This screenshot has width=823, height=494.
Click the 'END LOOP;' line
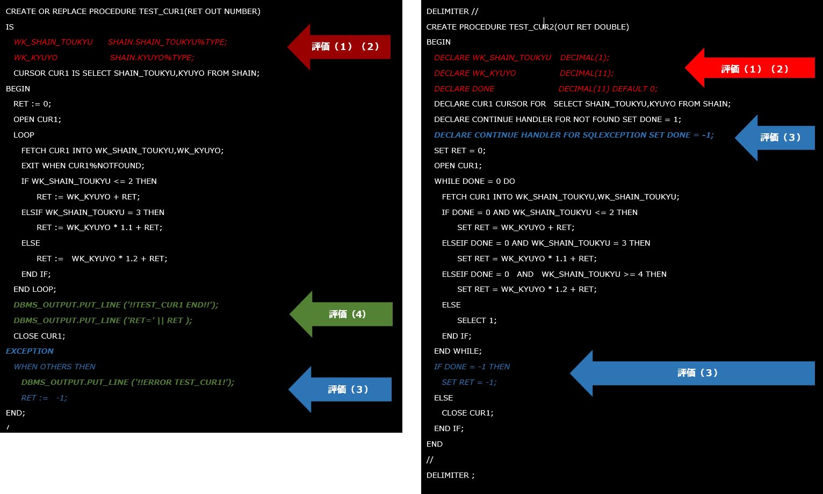(x=35, y=289)
